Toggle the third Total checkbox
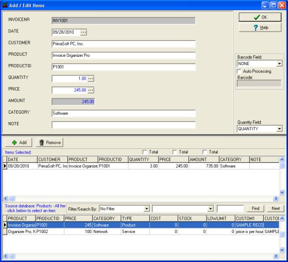This screenshot has width=288, height=262. coord(205,152)
